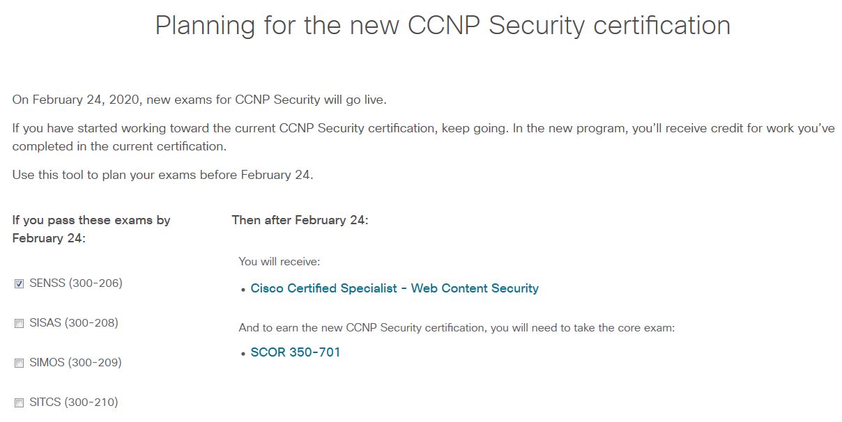Click the 'Then after February 24:' heading
This screenshot has height=422, width=842.
[300, 220]
